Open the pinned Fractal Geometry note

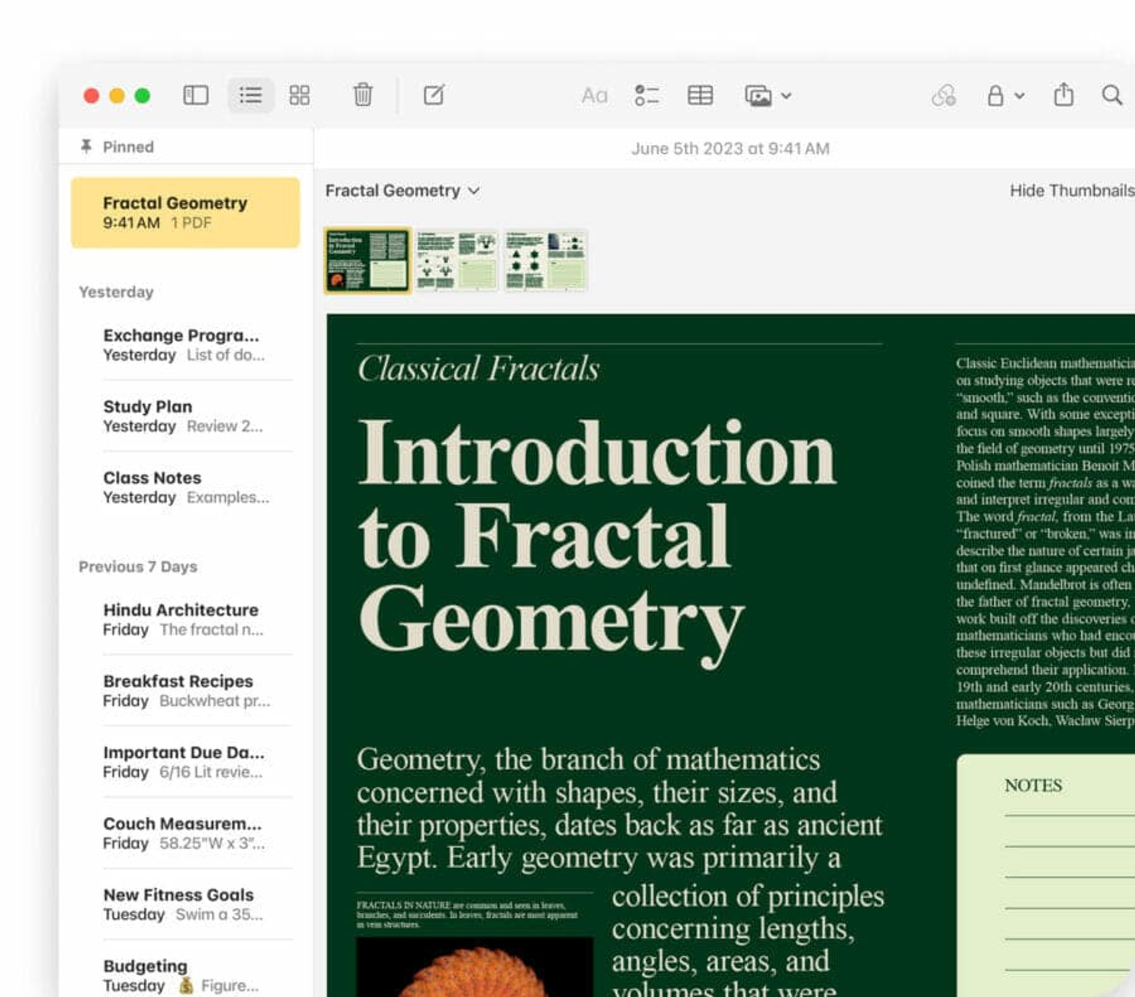coord(186,213)
